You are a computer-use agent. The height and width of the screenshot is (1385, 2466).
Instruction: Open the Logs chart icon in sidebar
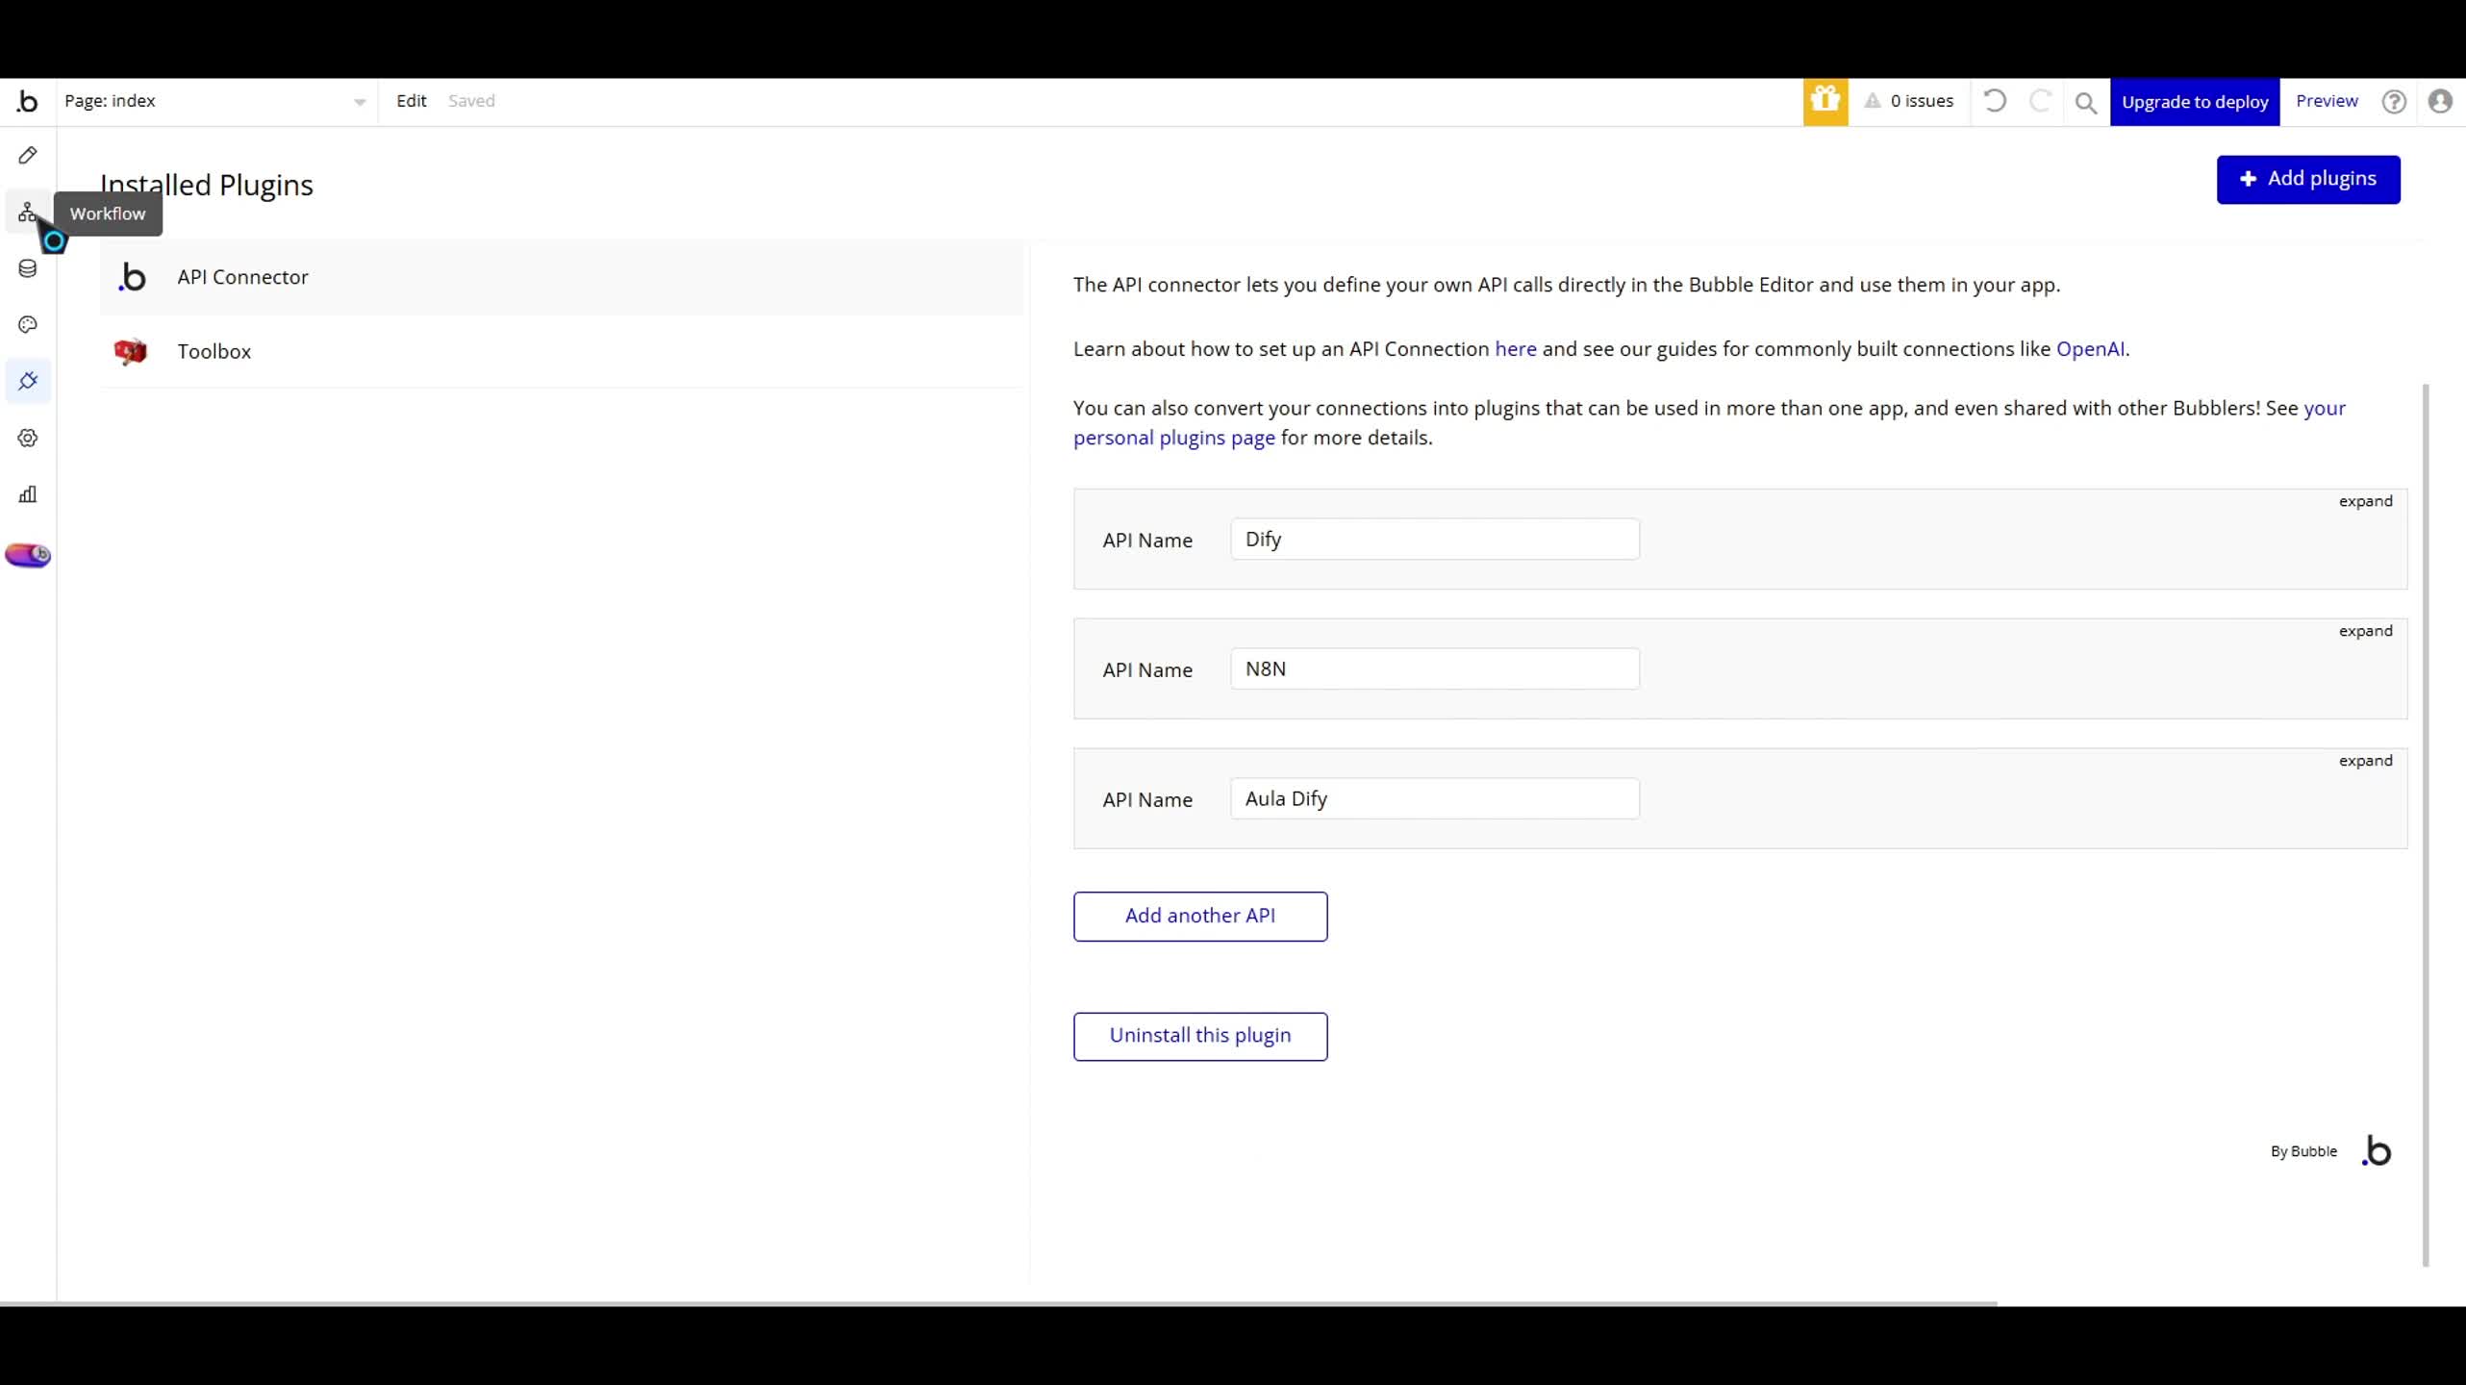click(28, 494)
